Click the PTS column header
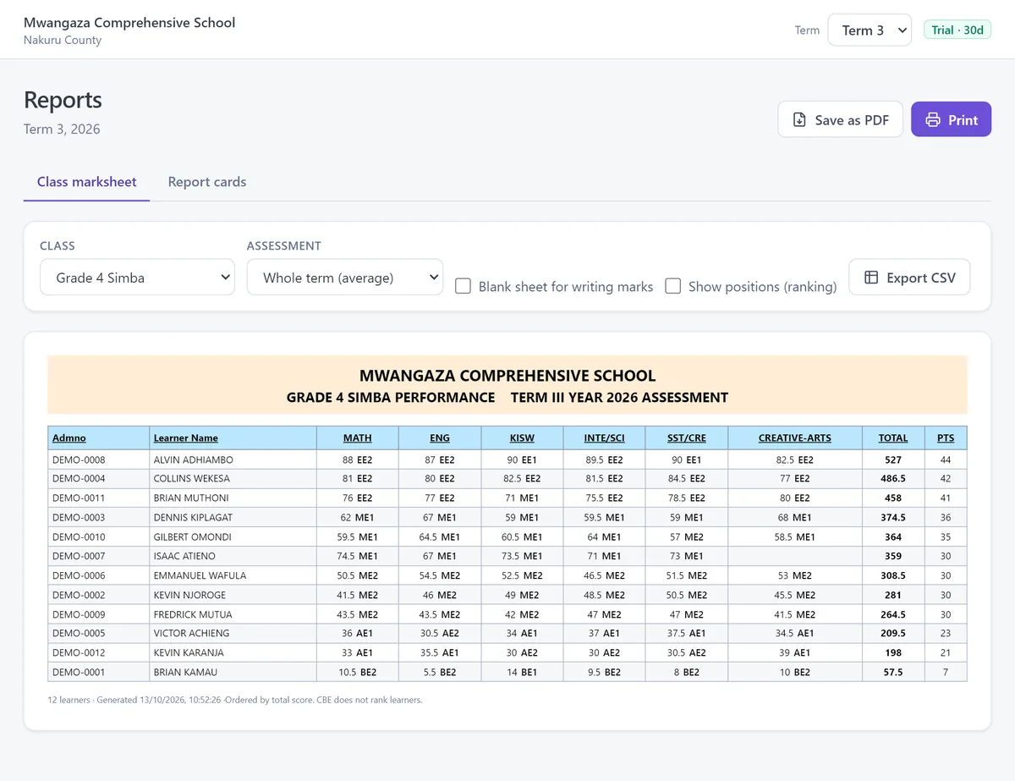 tap(946, 438)
